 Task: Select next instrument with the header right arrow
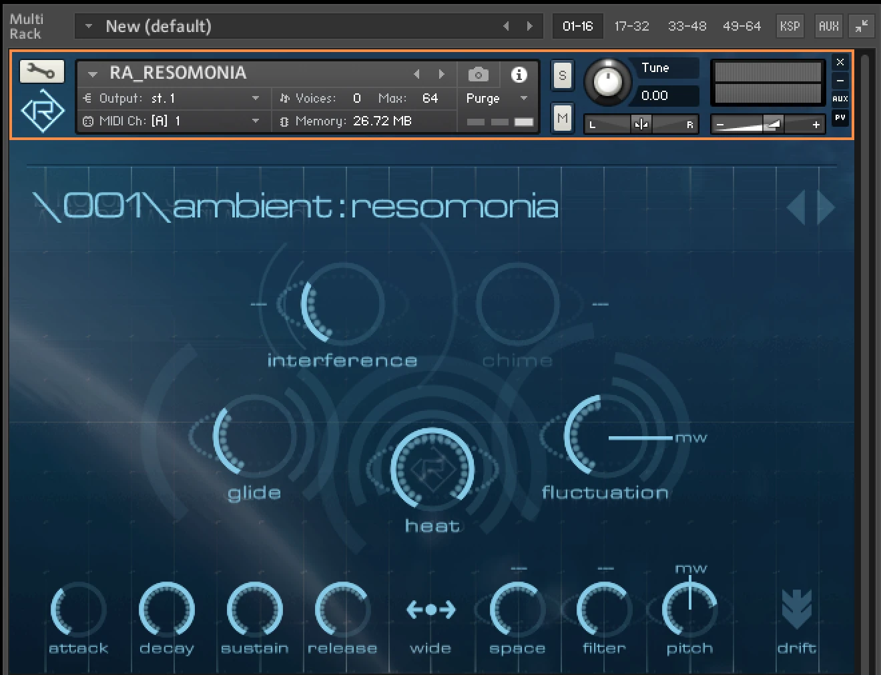click(441, 74)
